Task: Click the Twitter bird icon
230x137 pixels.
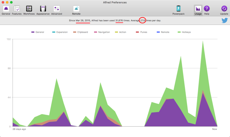Action: click(x=225, y=20)
